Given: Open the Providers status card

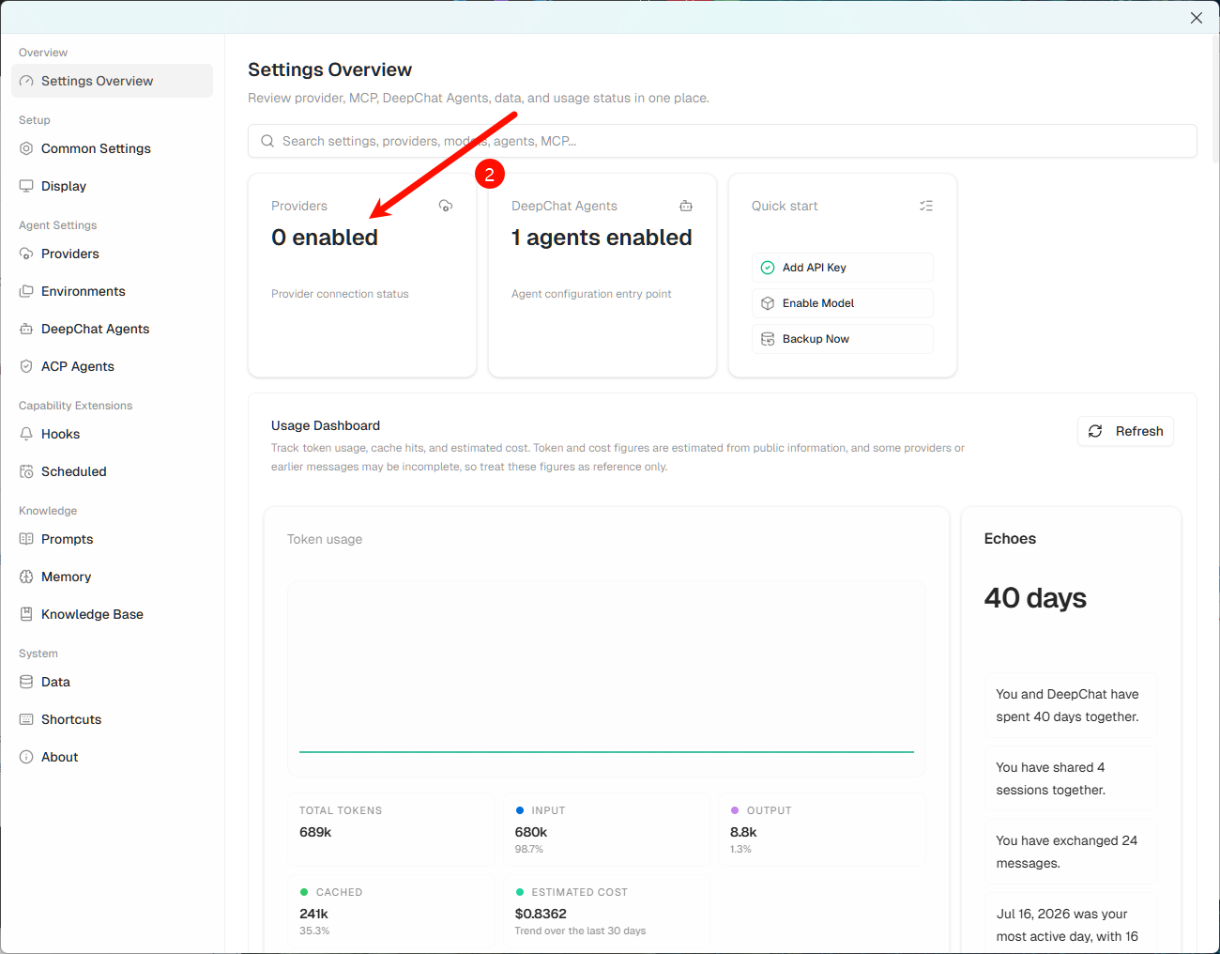Looking at the screenshot, I should click(x=362, y=275).
